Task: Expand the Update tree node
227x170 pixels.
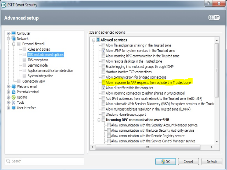Action: point(8,97)
